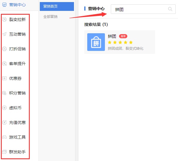Click the 积分营销 coins icon

tap(4, 93)
